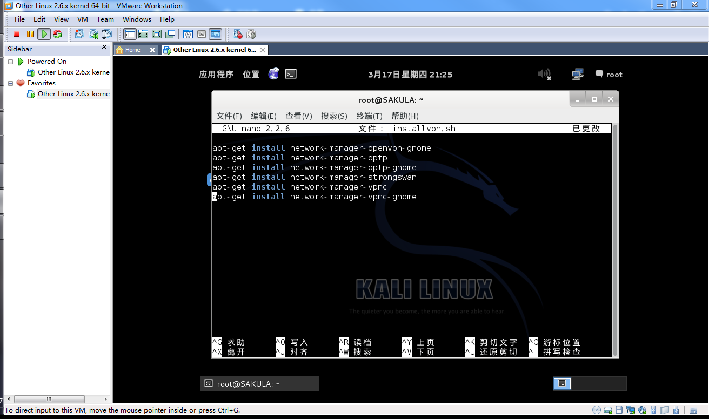Screen dimensions: 709x419
Task: Click the Unity mode overlapping-windows icon
Action: pos(170,34)
